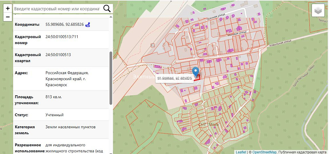The height and width of the screenshot is (154, 329).
Task: Click the coordinates popup on the map
Action: click(174, 79)
